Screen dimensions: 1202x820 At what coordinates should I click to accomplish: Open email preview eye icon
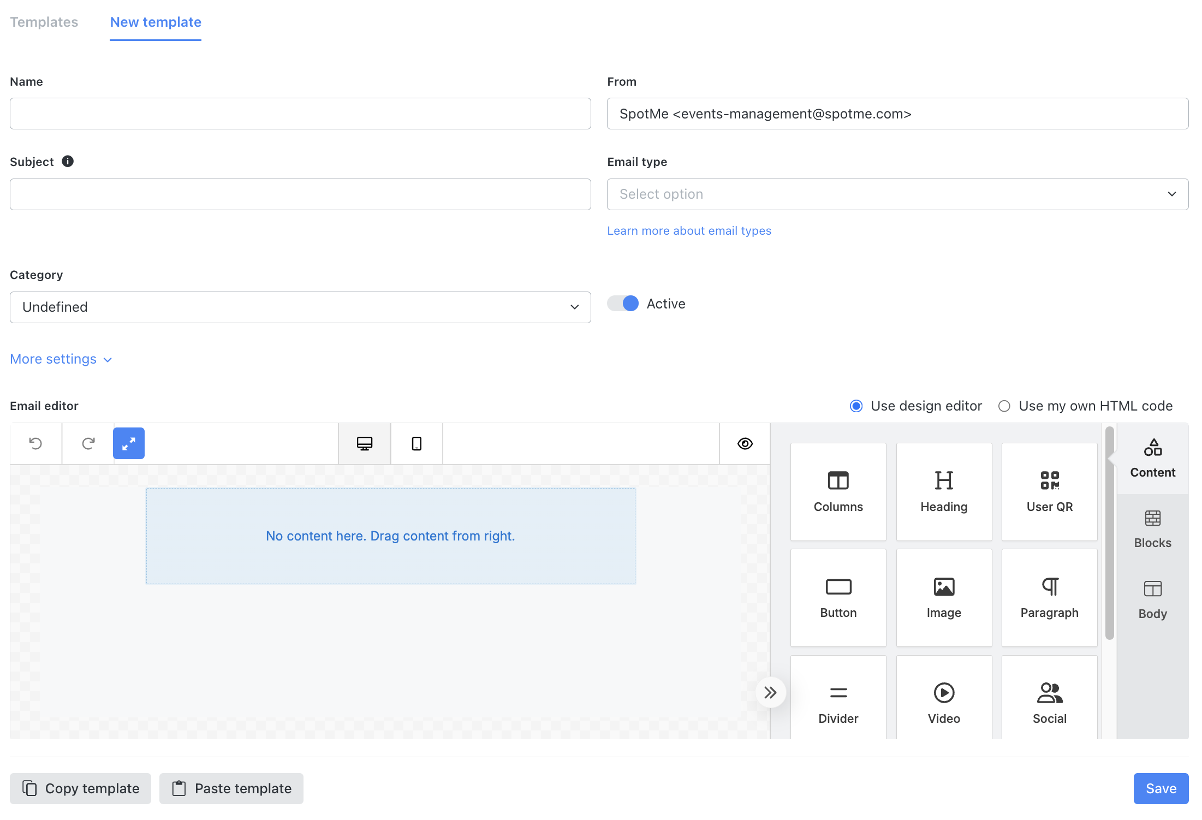click(x=745, y=443)
